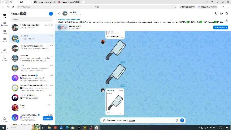
Task: Open the all-chats icon in the left sidebar
Action: [5, 15]
